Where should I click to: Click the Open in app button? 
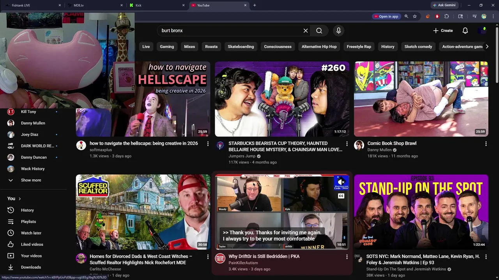pyautogui.click(x=386, y=16)
